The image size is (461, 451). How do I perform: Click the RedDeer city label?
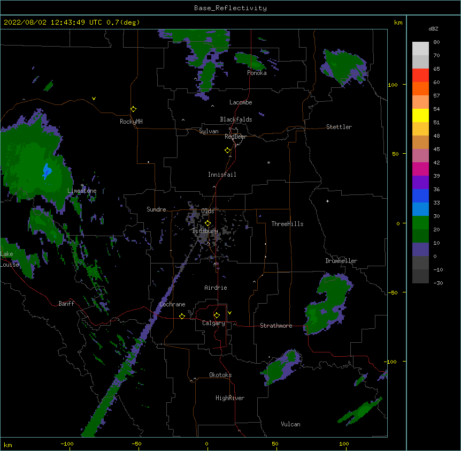(235, 137)
